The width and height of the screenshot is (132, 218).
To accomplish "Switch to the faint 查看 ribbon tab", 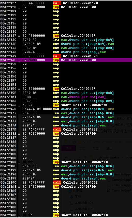I will coord(109,148).
